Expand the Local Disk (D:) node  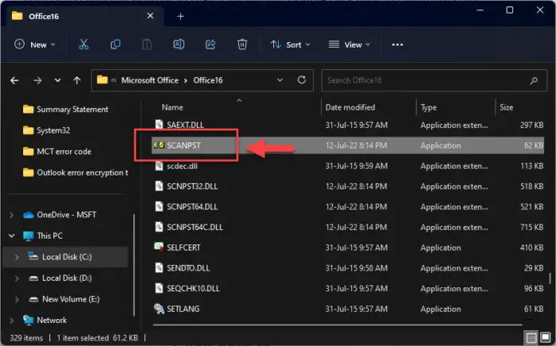point(17,279)
